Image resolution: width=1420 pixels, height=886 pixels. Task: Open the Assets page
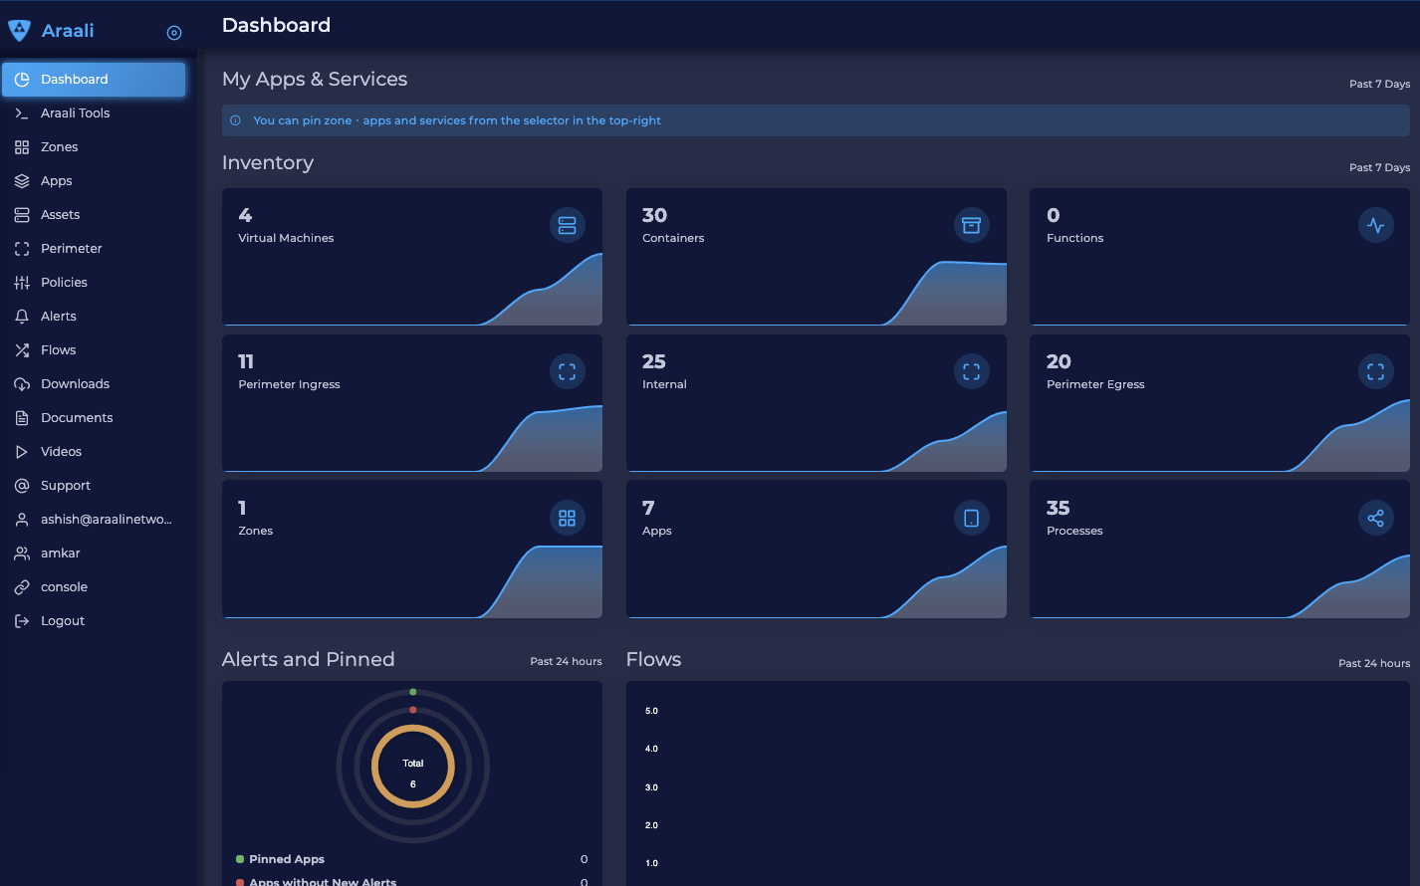94,215
